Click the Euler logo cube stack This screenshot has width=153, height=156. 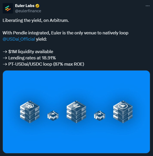click(x=76, y=112)
